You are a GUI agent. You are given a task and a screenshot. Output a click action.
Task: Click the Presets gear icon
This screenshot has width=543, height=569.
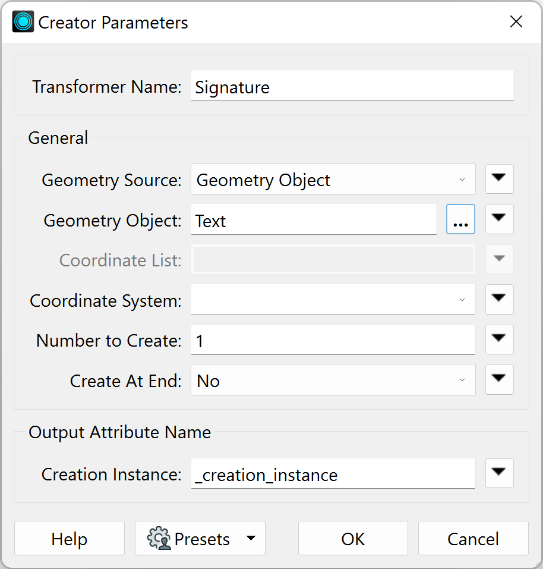[x=159, y=539]
